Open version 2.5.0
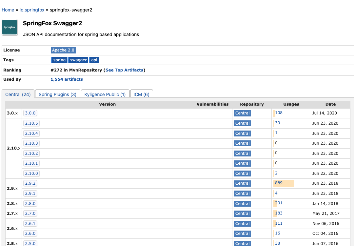This screenshot has width=356, height=246. coord(30,243)
